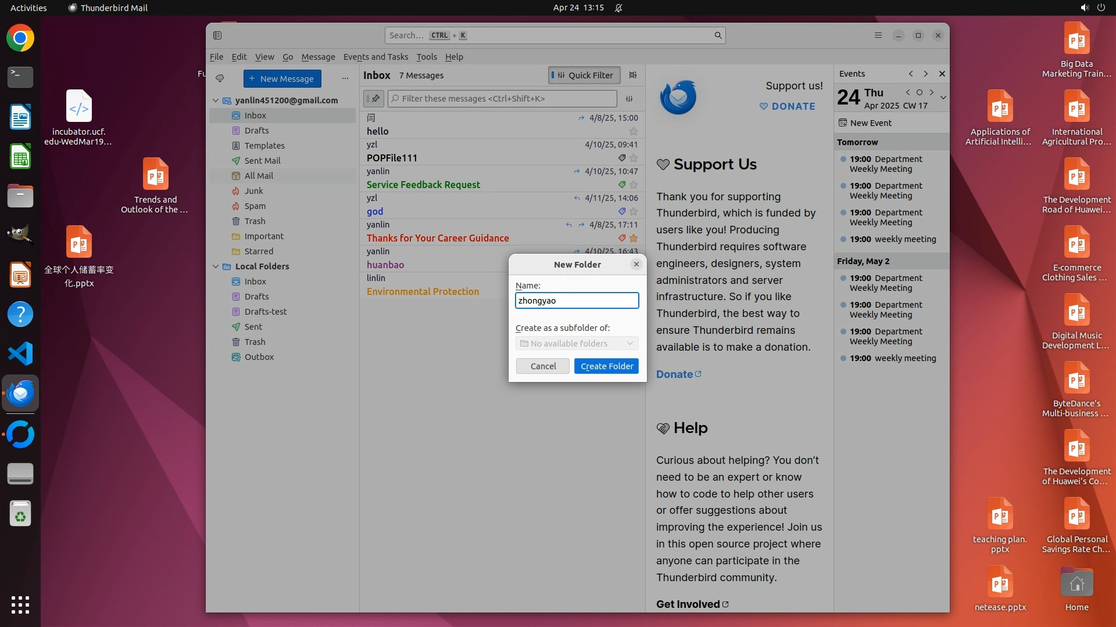The image size is (1116, 627).
Task: Click the Spaces toolbar toggle icon
Action: pyautogui.click(x=217, y=35)
